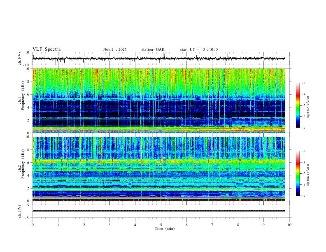The height and width of the screenshot is (252, 326).
Task: Click the ch.2 "Frequency (kHz)" axis label
Action: coord(23,164)
